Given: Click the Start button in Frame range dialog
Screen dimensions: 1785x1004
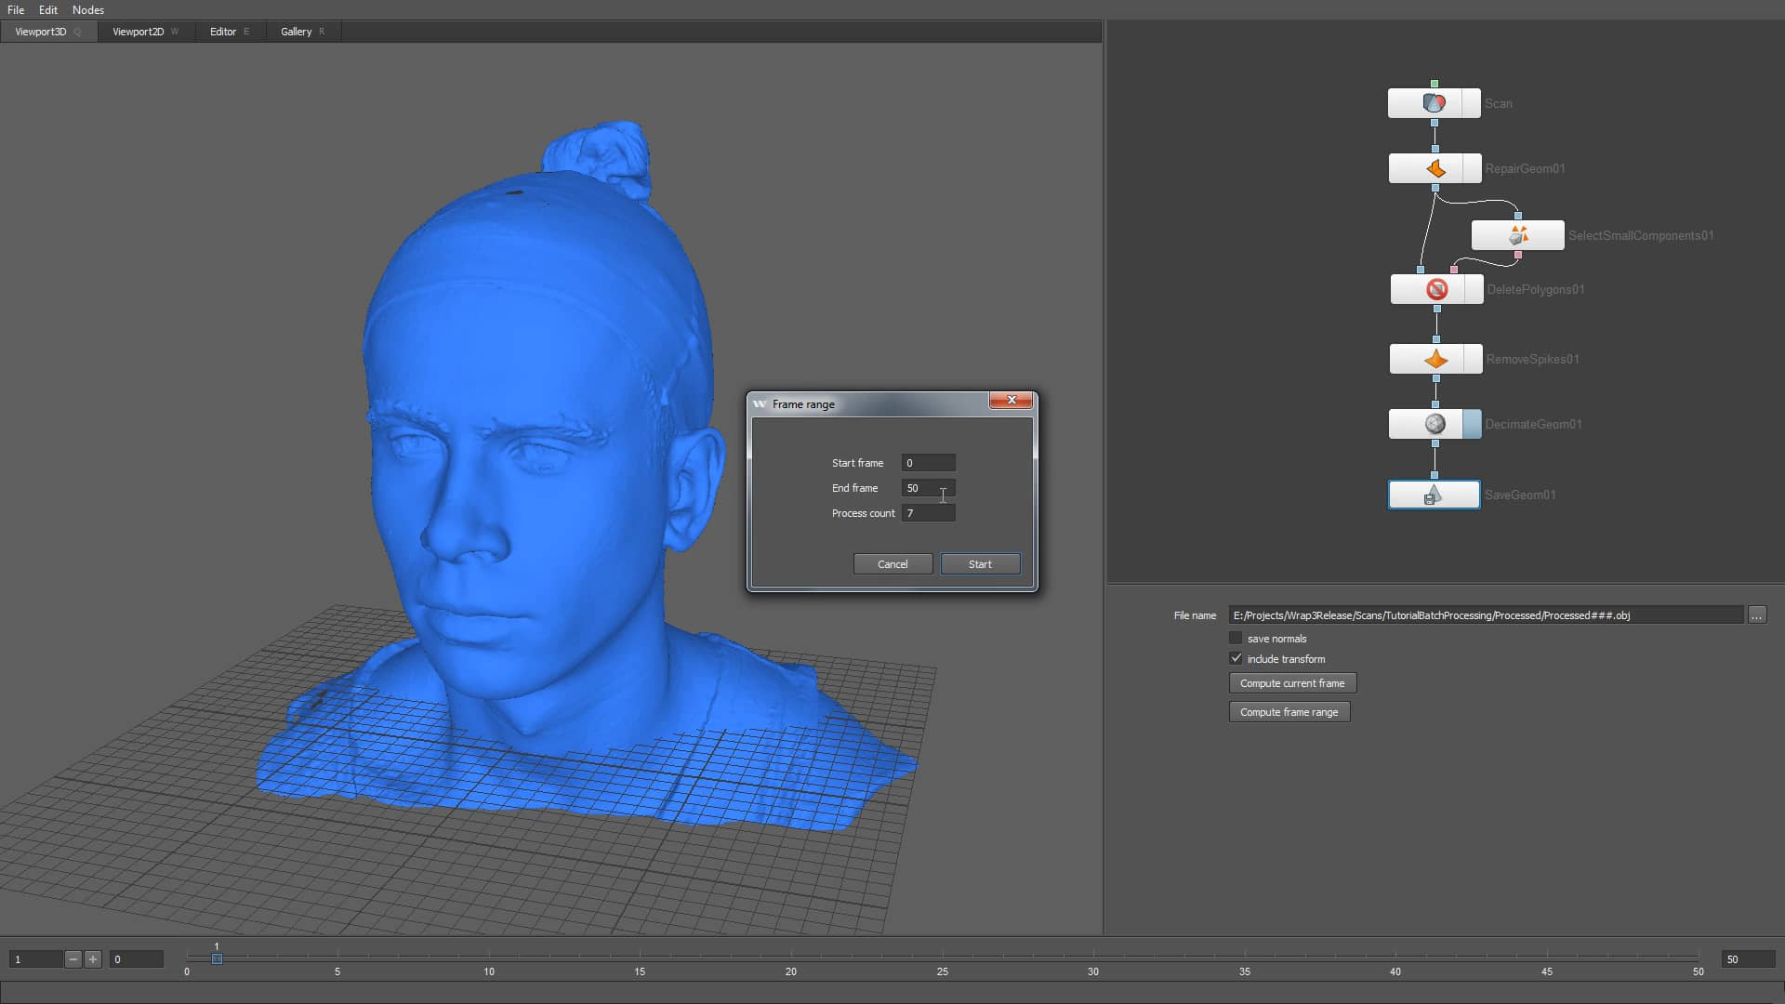Looking at the screenshot, I should pyautogui.click(x=980, y=563).
